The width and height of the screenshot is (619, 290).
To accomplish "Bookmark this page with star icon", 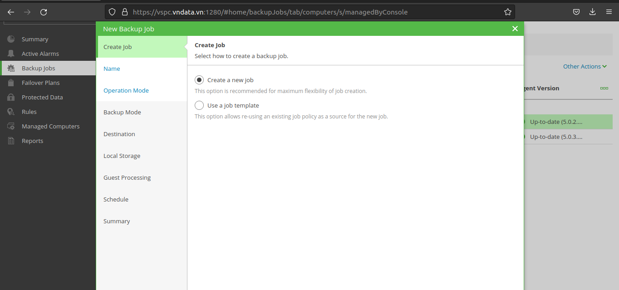I will pyautogui.click(x=508, y=12).
